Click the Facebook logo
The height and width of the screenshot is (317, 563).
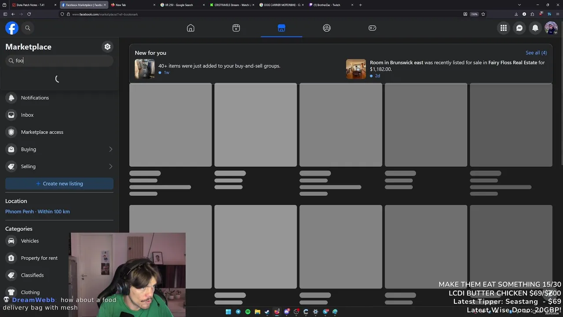[12, 28]
